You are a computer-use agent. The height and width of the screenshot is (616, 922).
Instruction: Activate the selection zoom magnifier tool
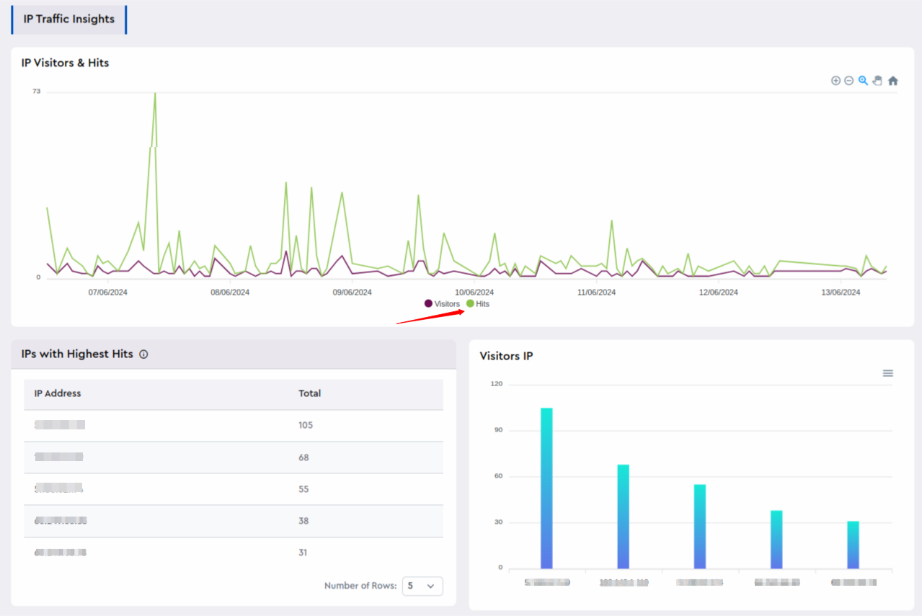[863, 81]
